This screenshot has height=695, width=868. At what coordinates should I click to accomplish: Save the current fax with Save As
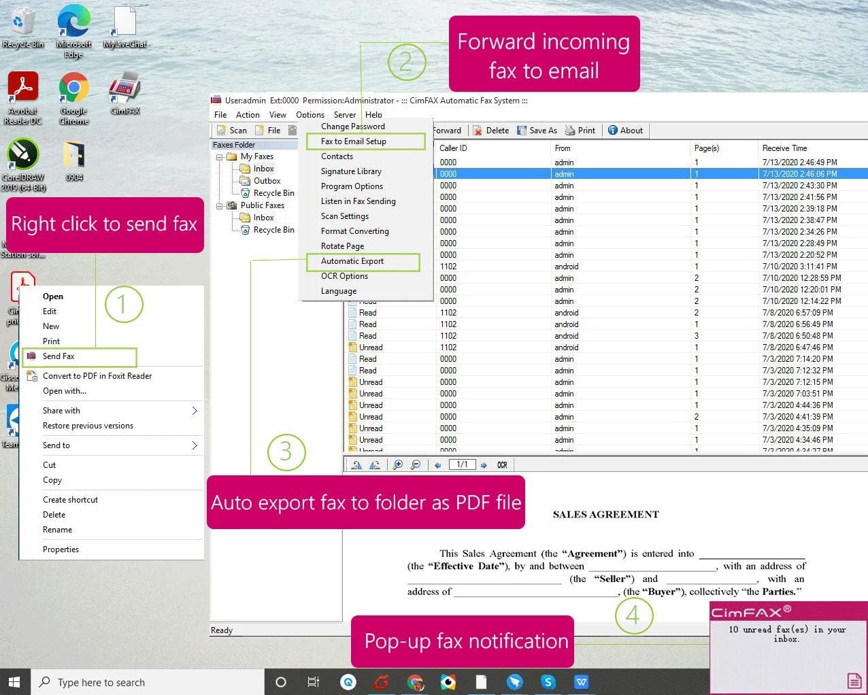(x=537, y=130)
